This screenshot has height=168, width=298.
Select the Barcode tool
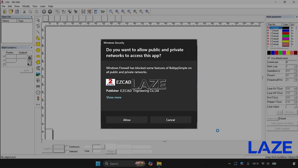[38, 86]
